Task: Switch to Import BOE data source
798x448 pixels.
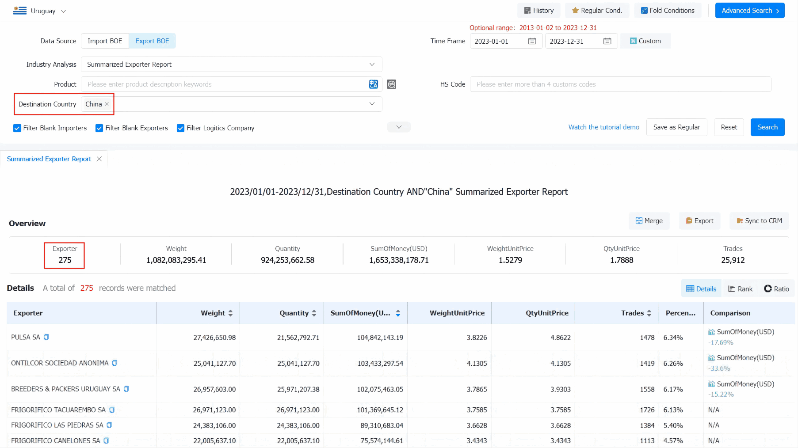Action: (105, 41)
